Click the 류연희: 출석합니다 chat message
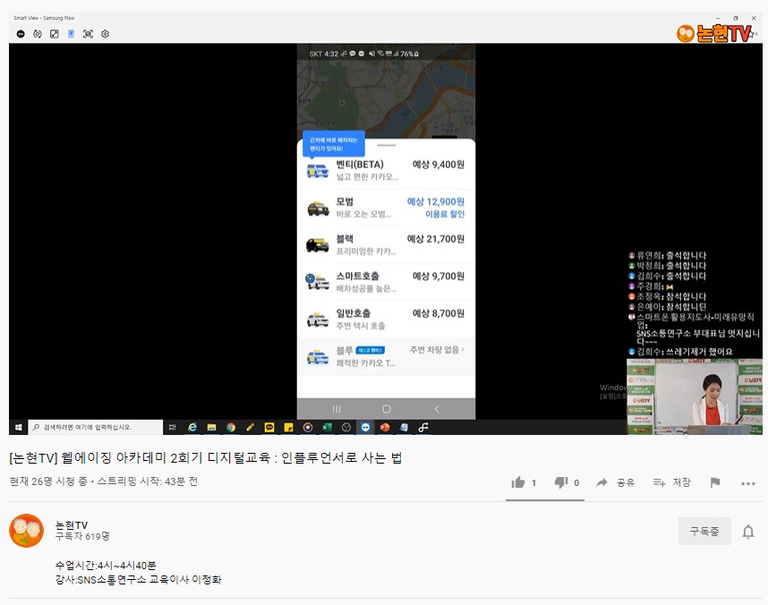Viewport: 768px width, 605px height. pyautogui.click(x=667, y=255)
